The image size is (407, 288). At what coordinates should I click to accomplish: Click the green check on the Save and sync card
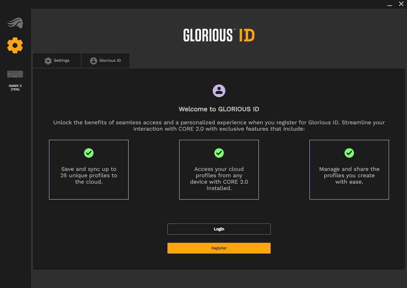coord(89,153)
